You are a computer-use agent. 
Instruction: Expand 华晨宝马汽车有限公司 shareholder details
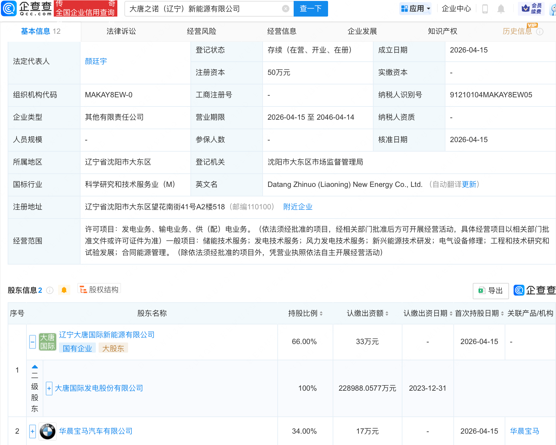pyautogui.click(x=32, y=431)
